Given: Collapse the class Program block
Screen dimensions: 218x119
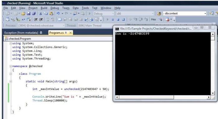Looking at the screenshot, I should pos(11,74).
